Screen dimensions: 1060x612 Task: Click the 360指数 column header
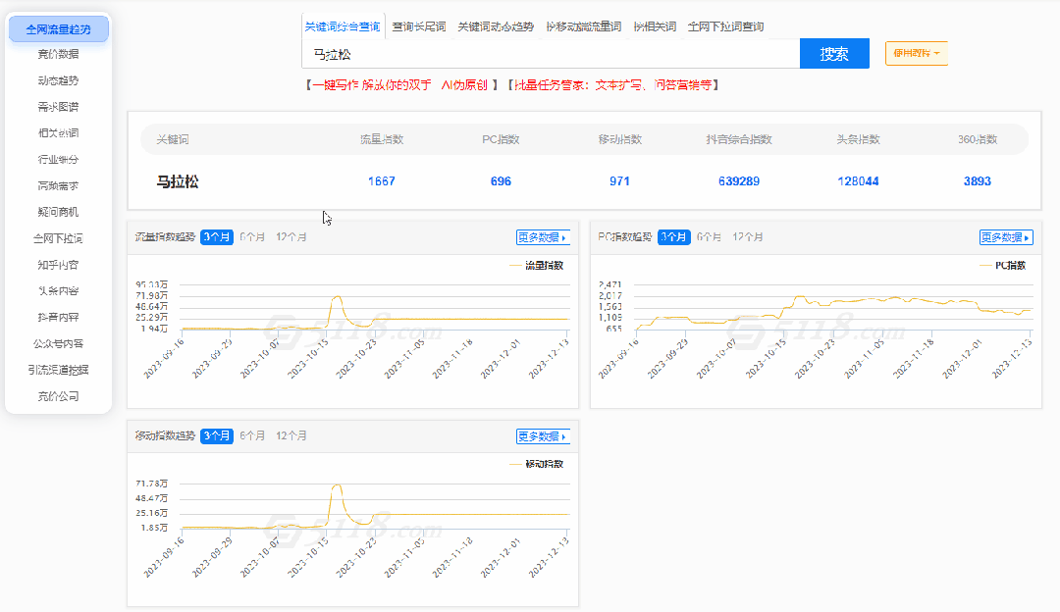click(x=977, y=140)
